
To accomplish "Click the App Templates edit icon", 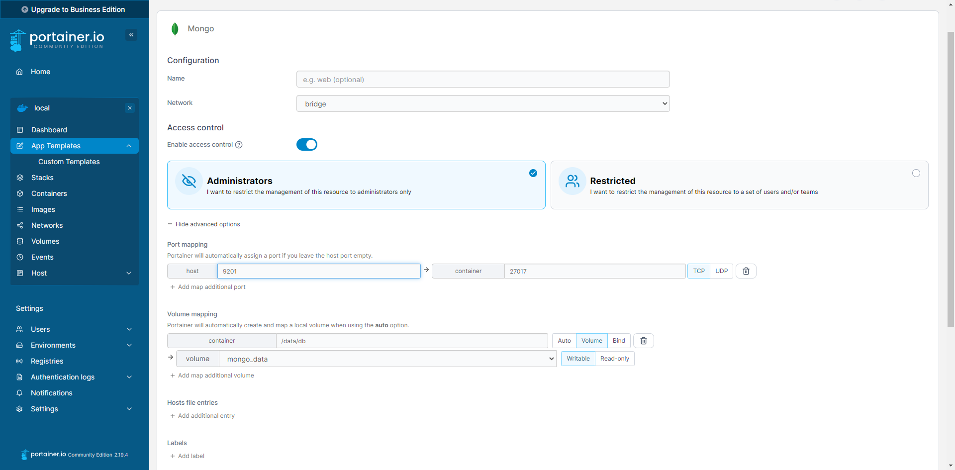I will [20, 146].
